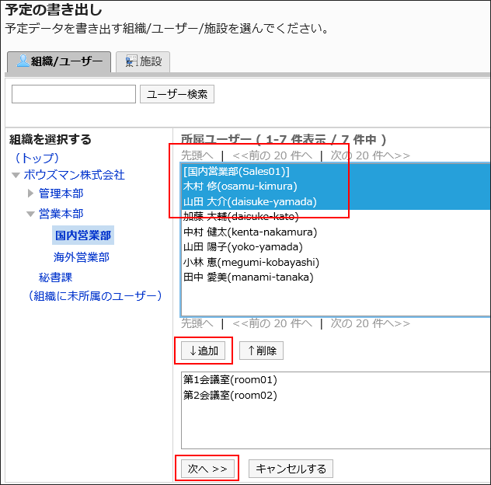Select ボウズマン株式会社 in the tree
This screenshot has width=491, height=485.
pyautogui.click(x=75, y=175)
